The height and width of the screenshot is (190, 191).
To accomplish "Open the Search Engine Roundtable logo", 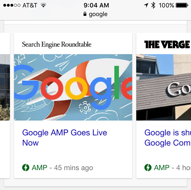I will pos(57,45).
